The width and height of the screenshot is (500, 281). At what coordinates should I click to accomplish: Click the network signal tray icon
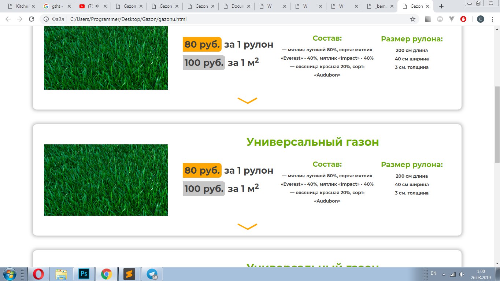pos(453,274)
